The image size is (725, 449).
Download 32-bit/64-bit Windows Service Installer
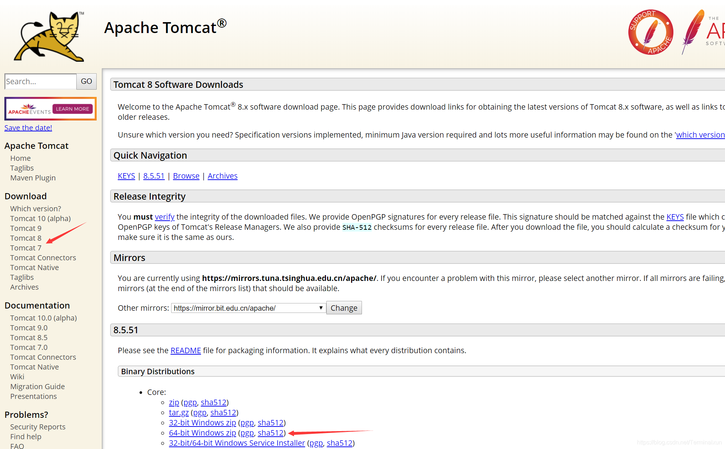tap(237, 443)
